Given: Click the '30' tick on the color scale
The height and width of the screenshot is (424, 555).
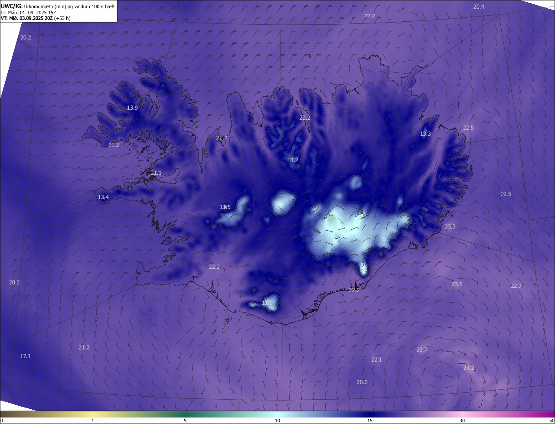Looking at the screenshot, I should click(x=462, y=421).
